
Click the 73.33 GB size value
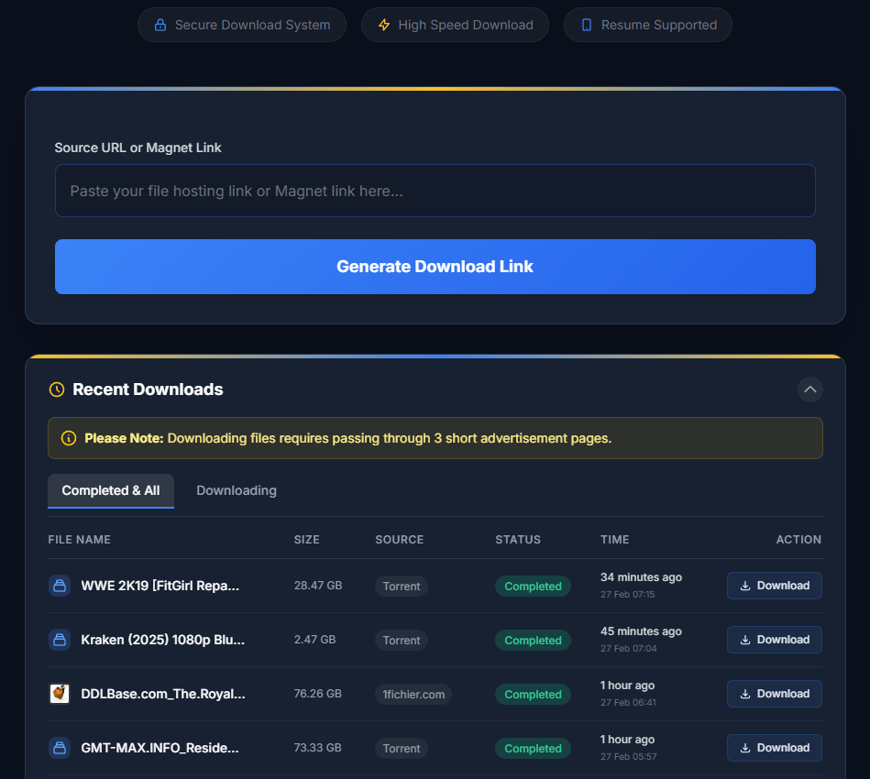pos(318,747)
